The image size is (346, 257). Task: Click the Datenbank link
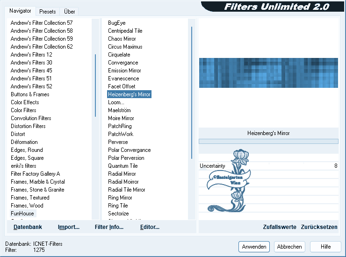tap(28, 227)
